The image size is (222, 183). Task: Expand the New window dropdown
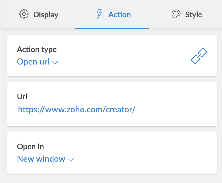(41, 159)
